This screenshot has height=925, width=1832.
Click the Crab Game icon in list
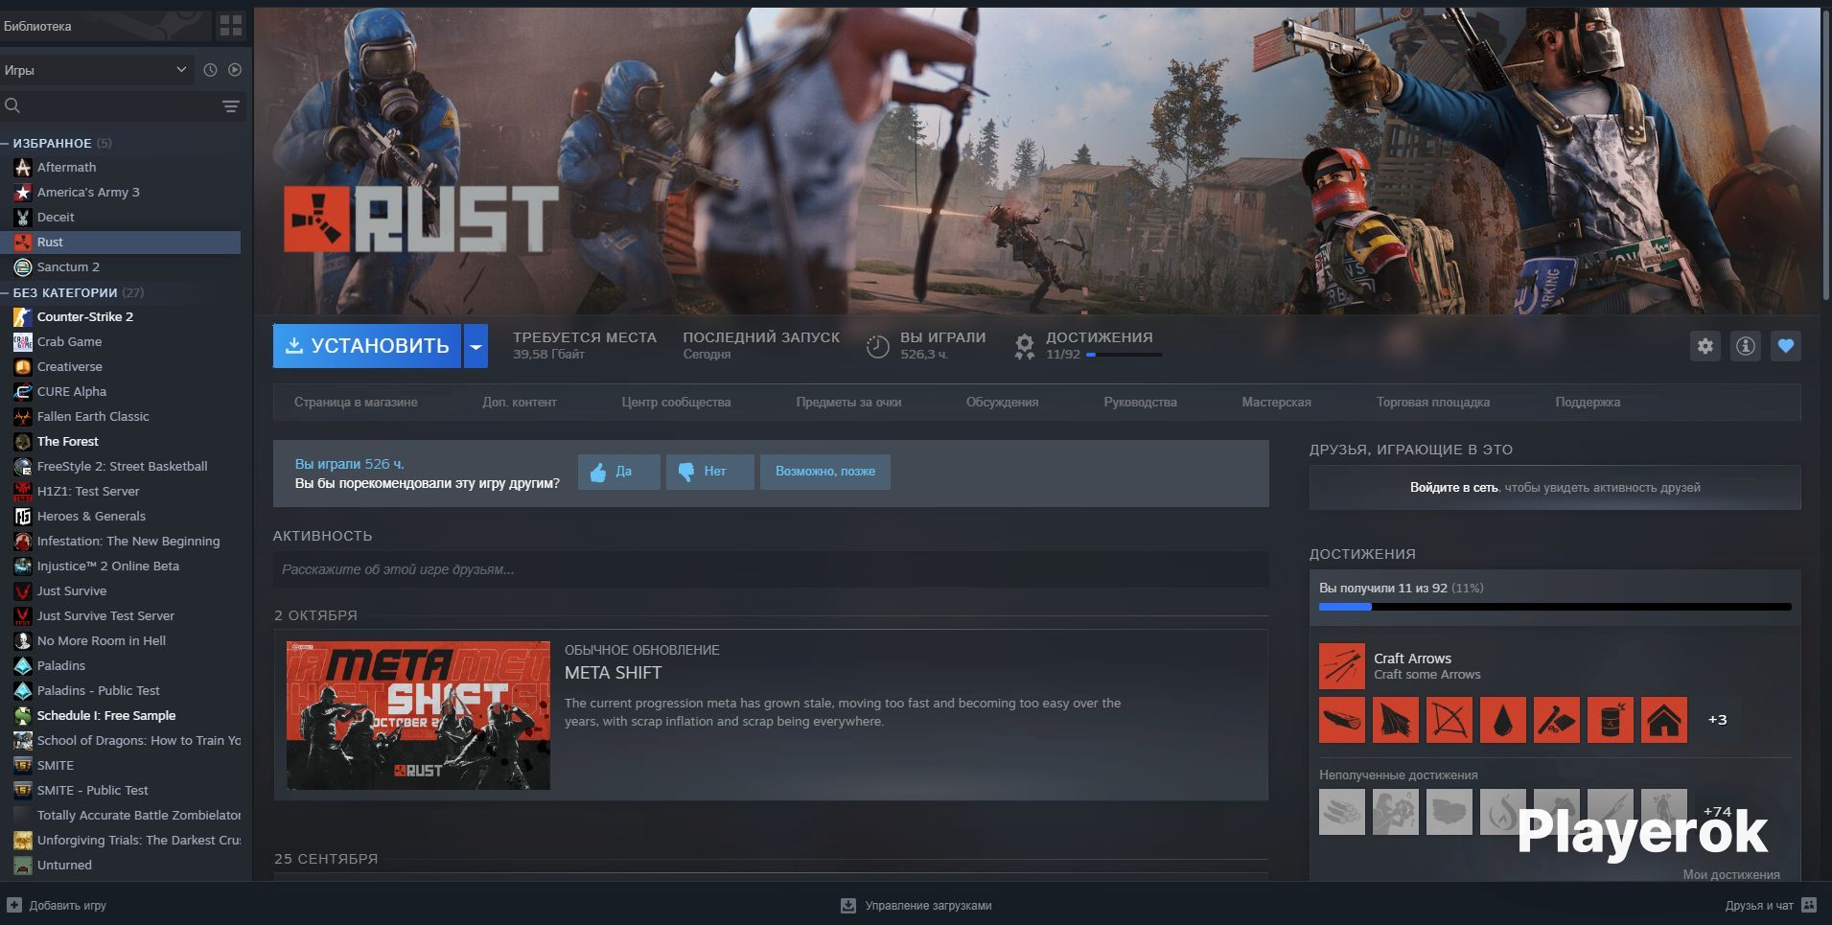click(22, 341)
